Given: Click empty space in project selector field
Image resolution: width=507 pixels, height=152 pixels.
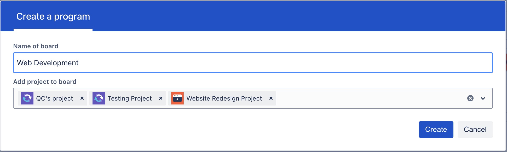Looking at the screenshot, I should click(366, 98).
